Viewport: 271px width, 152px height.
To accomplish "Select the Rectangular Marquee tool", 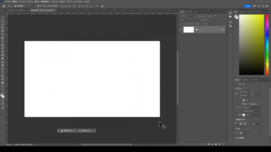I will click(2, 18).
